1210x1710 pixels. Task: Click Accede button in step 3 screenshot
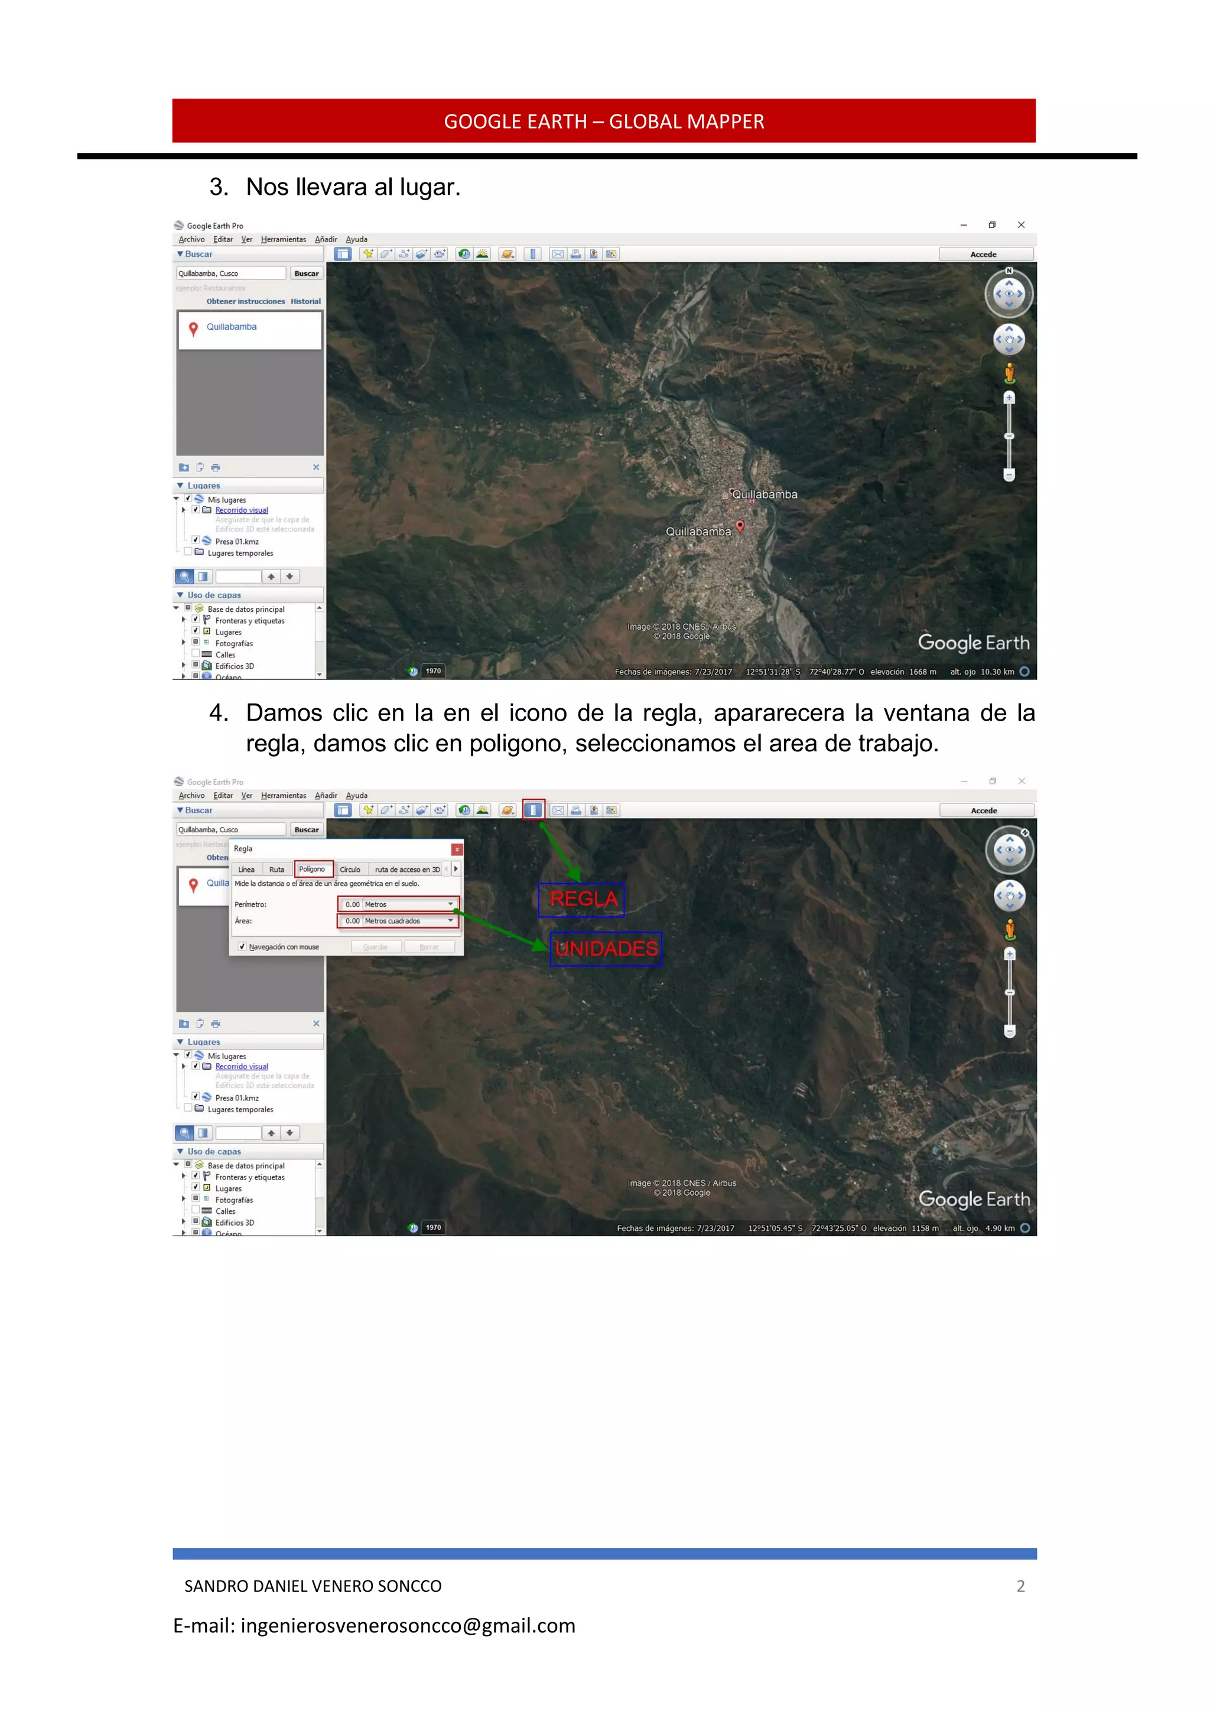click(x=985, y=254)
